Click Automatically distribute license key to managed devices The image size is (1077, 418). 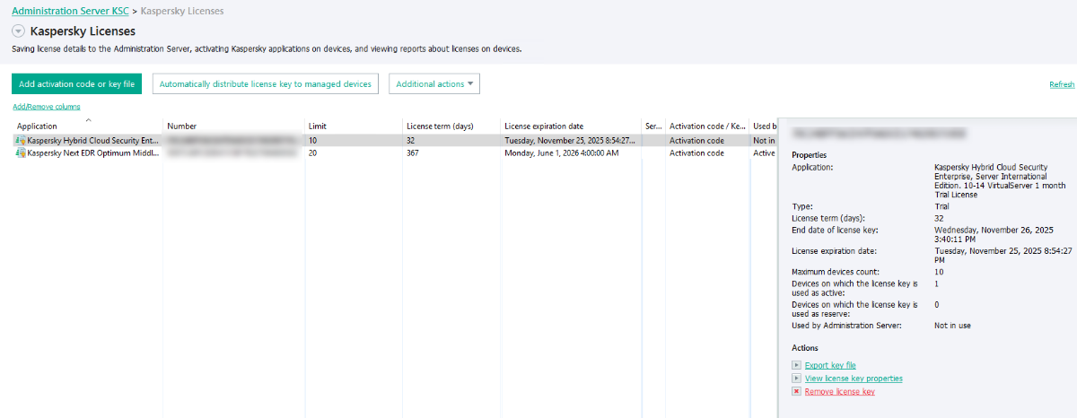click(266, 83)
